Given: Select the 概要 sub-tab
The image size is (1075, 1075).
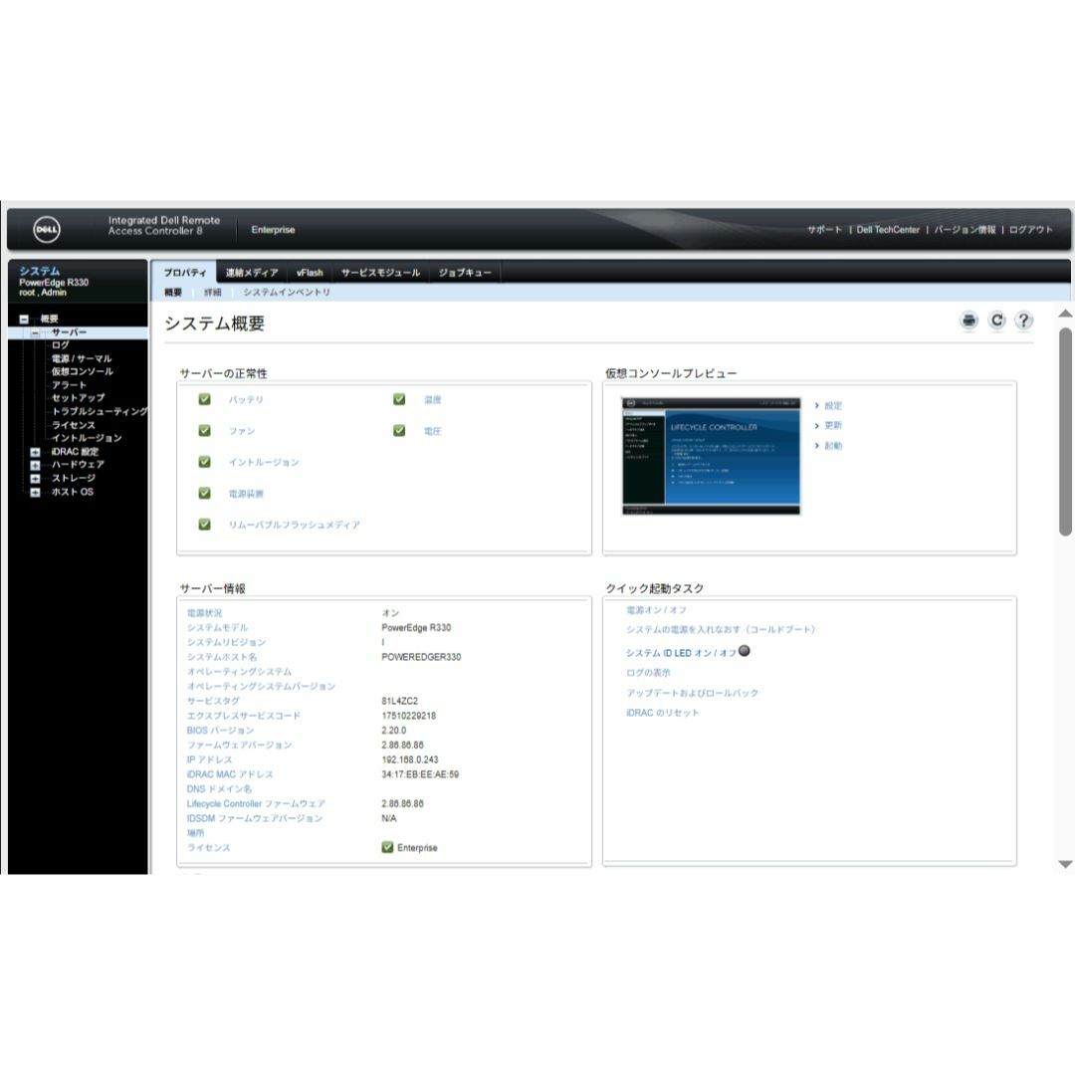Looking at the screenshot, I should 173,292.
